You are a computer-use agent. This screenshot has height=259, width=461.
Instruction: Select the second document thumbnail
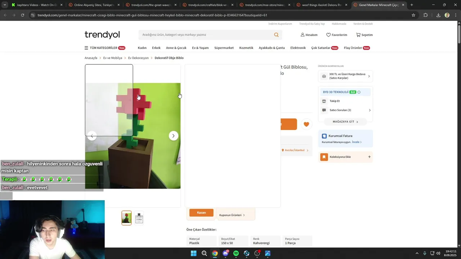[x=139, y=218]
